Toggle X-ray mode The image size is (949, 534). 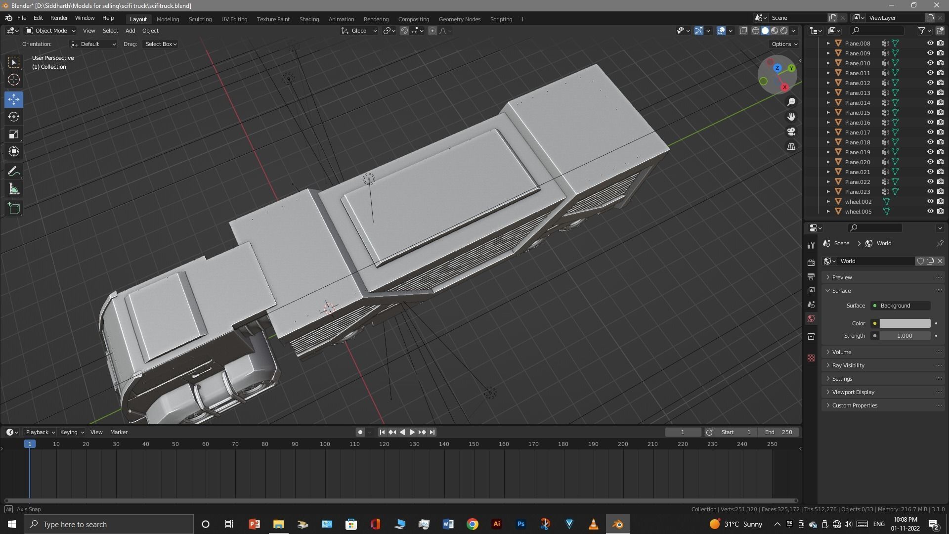tap(743, 31)
